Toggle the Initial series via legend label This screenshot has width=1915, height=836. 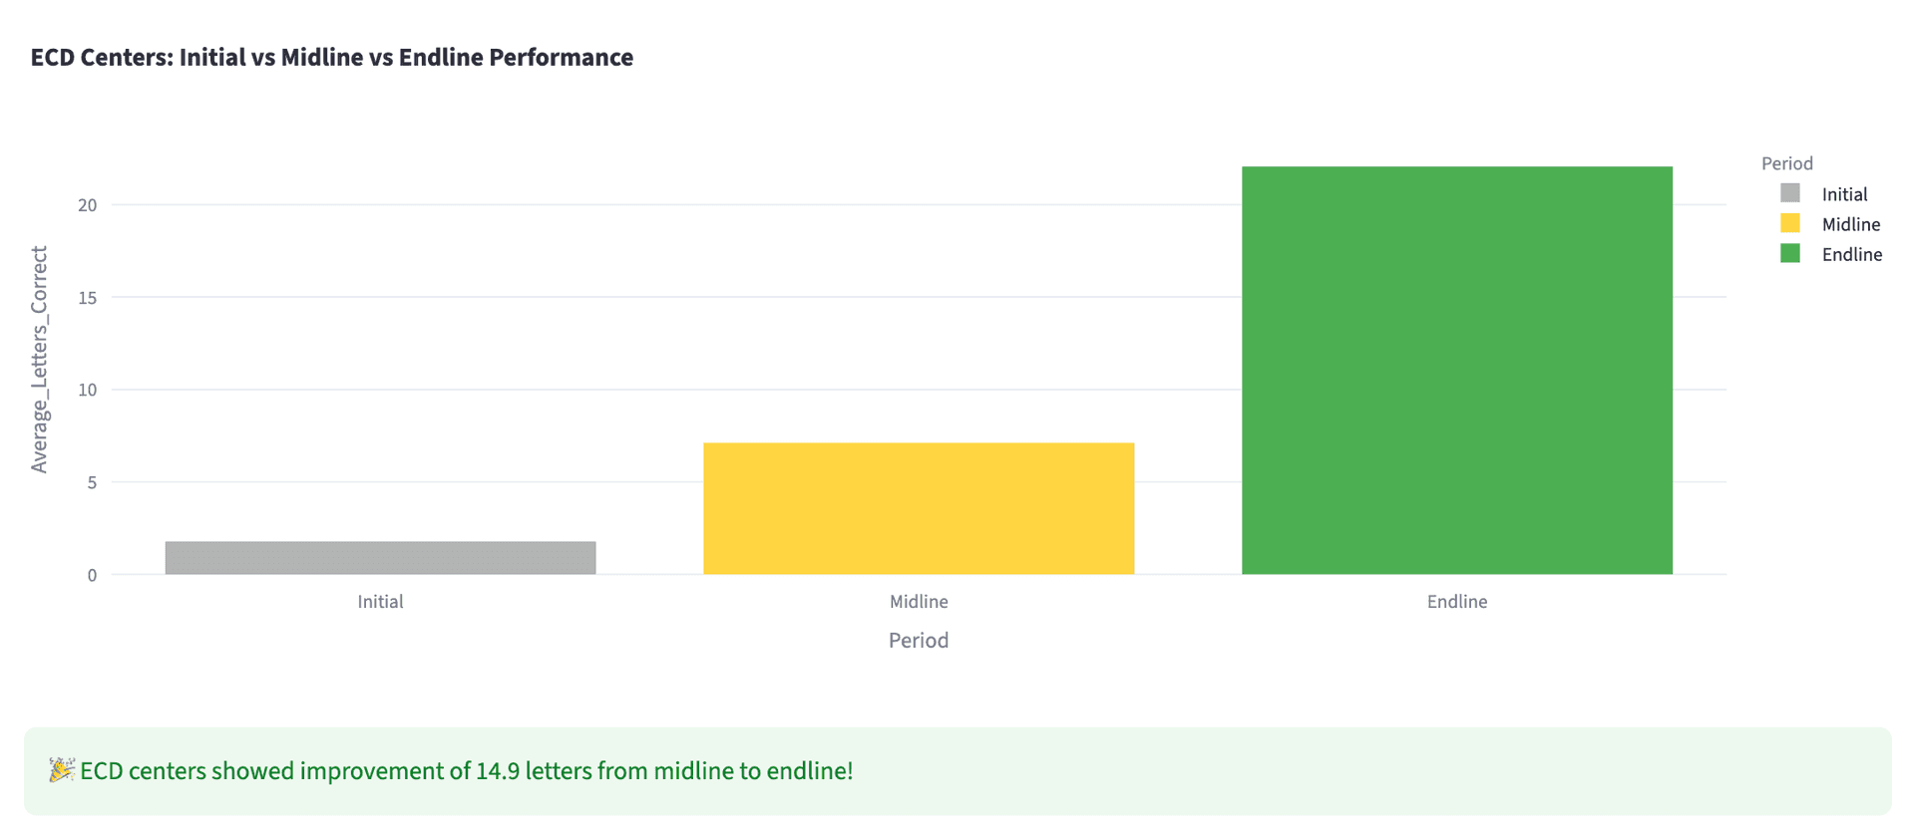1844,194
